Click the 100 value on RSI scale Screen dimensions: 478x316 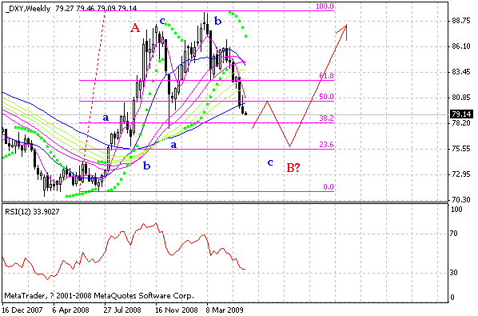pyautogui.click(x=456, y=210)
